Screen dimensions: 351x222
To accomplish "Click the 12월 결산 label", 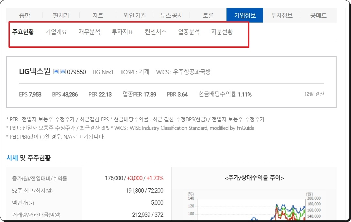I will pos(314,94).
